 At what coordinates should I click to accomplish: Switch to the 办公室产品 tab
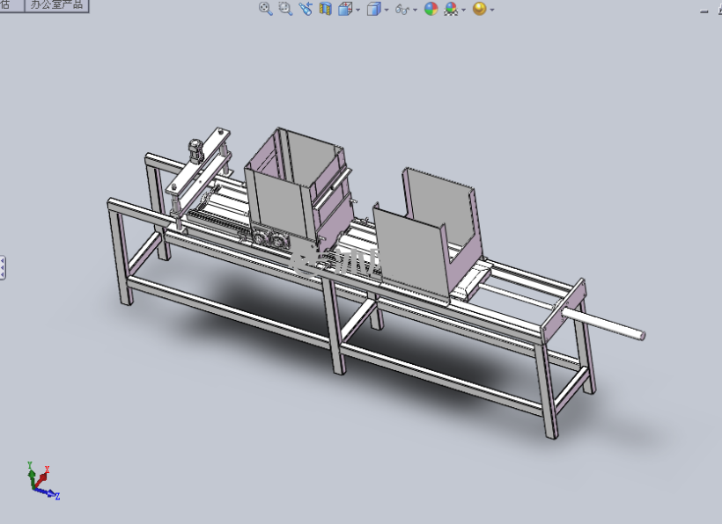56,5
